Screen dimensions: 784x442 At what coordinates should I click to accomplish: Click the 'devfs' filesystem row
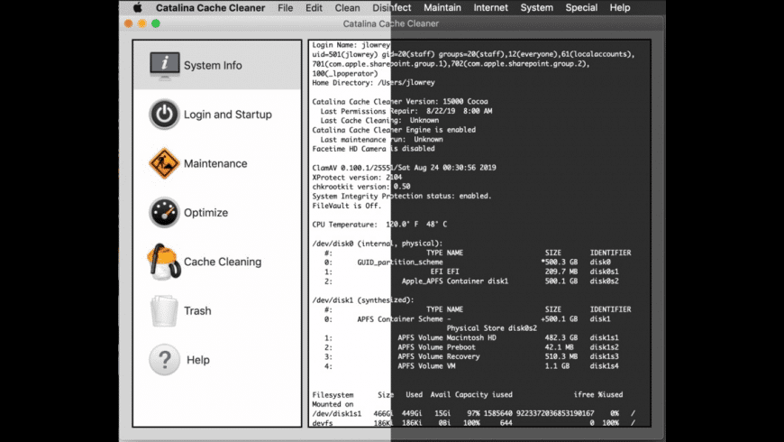click(x=473, y=423)
